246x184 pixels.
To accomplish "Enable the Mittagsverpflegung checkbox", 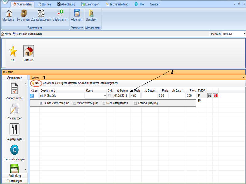I will 75,103.
